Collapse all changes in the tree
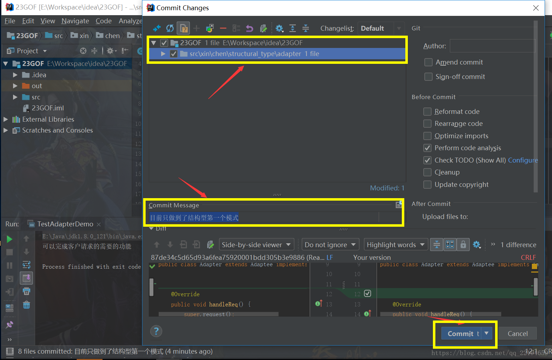 point(306,28)
